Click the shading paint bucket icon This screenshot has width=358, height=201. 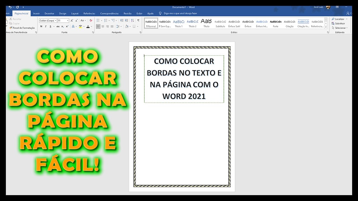(126, 27)
